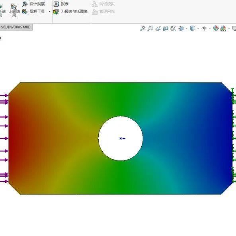Switch to the SOLIDWORKS MBD tab
236x236 pixels.
point(16,27)
